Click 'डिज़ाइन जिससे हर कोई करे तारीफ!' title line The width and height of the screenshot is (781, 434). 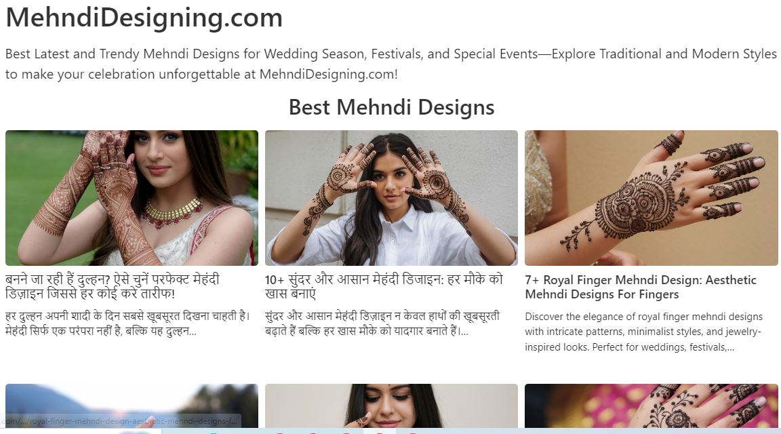[x=90, y=294]
